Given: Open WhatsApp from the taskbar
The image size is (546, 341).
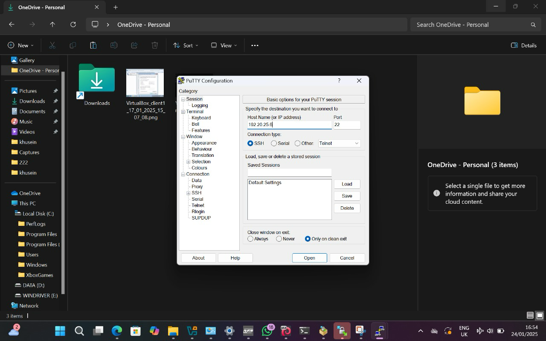Looking at the screenshot, I should point(267,331).
